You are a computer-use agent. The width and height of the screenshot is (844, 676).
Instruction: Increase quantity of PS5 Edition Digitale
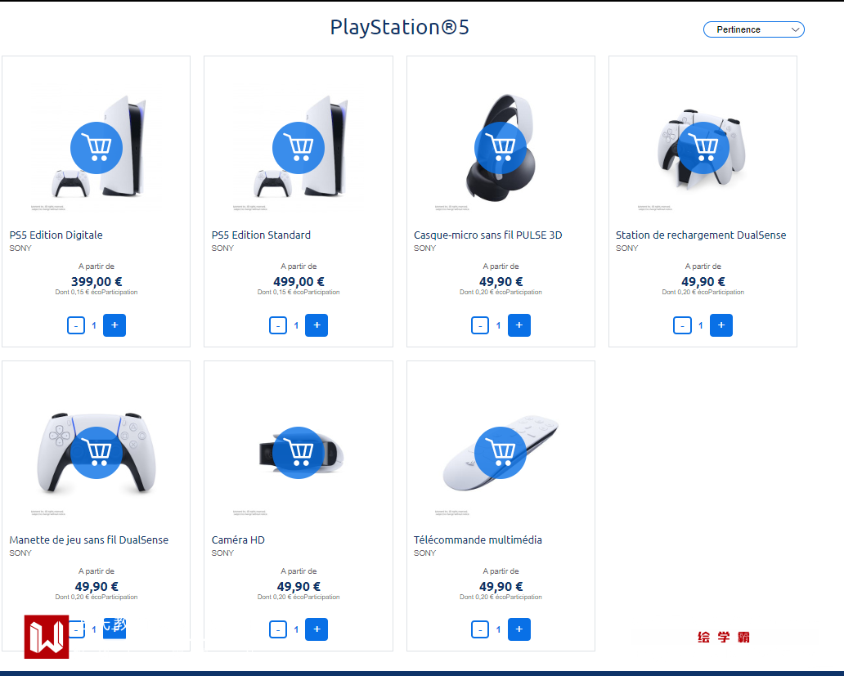(x=114, y=325)
